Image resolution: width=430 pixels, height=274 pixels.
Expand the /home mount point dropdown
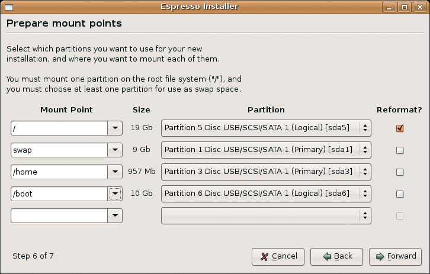coord(115,172)
